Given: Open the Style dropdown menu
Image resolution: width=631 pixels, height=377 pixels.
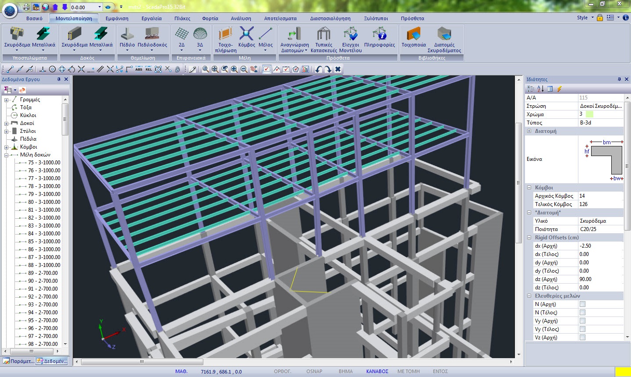Looking at the screenshot, I should [585, 18].
